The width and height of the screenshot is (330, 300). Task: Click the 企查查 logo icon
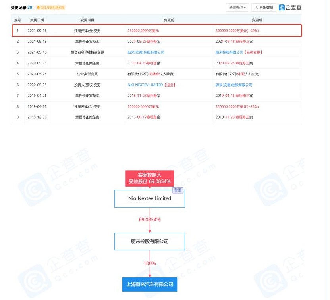(282, 8)
